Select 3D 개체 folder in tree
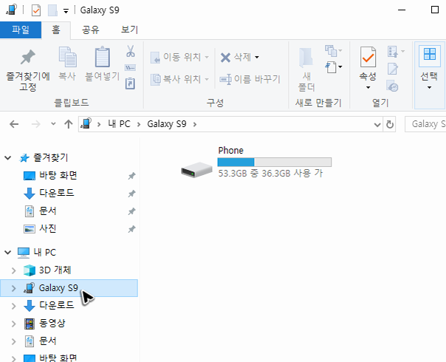446x362 pixels. click(x=55, y=270)
